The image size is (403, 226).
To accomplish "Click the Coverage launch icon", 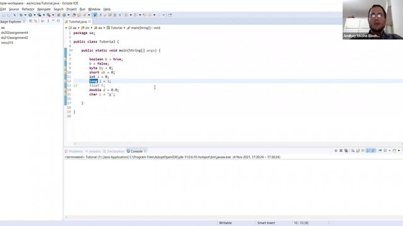I will point(39,15).
